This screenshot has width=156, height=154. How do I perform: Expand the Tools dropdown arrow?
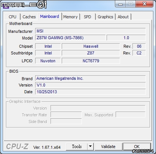click(x=91, y=147)
